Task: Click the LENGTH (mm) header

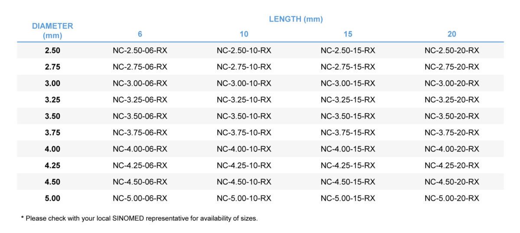Action: tap(296, 19)
